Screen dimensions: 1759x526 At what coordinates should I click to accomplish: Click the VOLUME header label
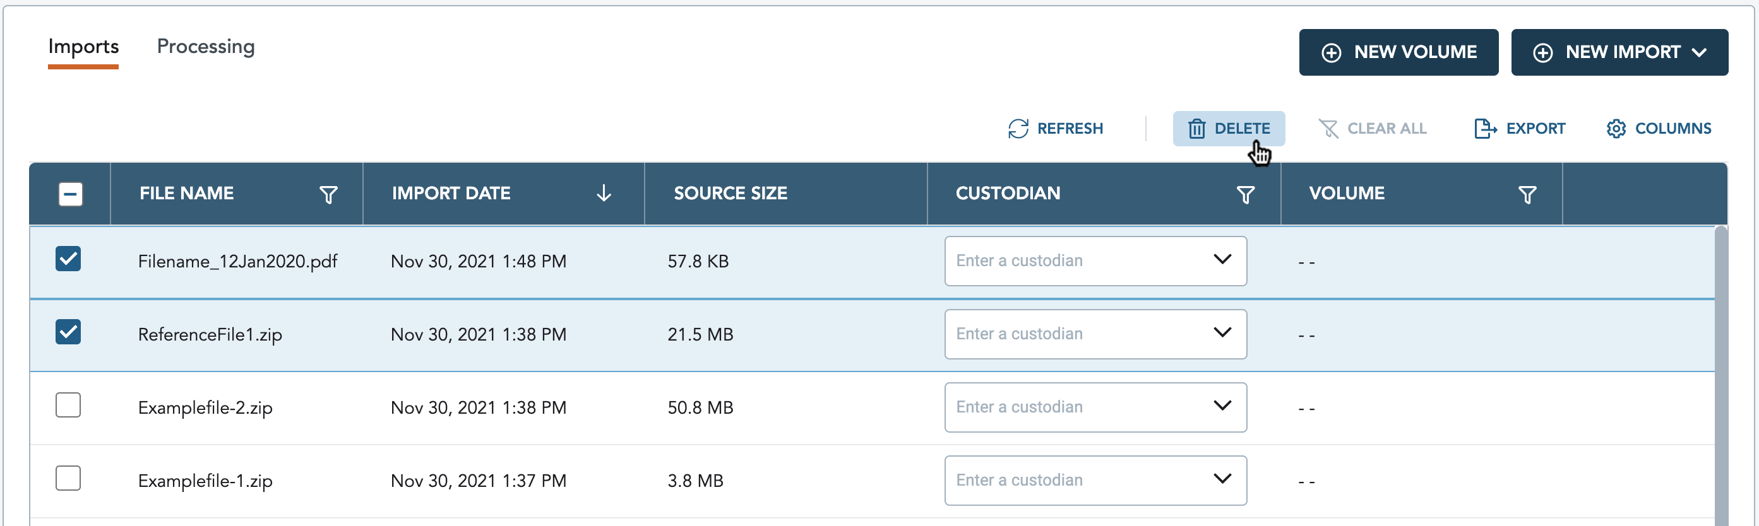pyautogui.click(x=1347, y=193)
